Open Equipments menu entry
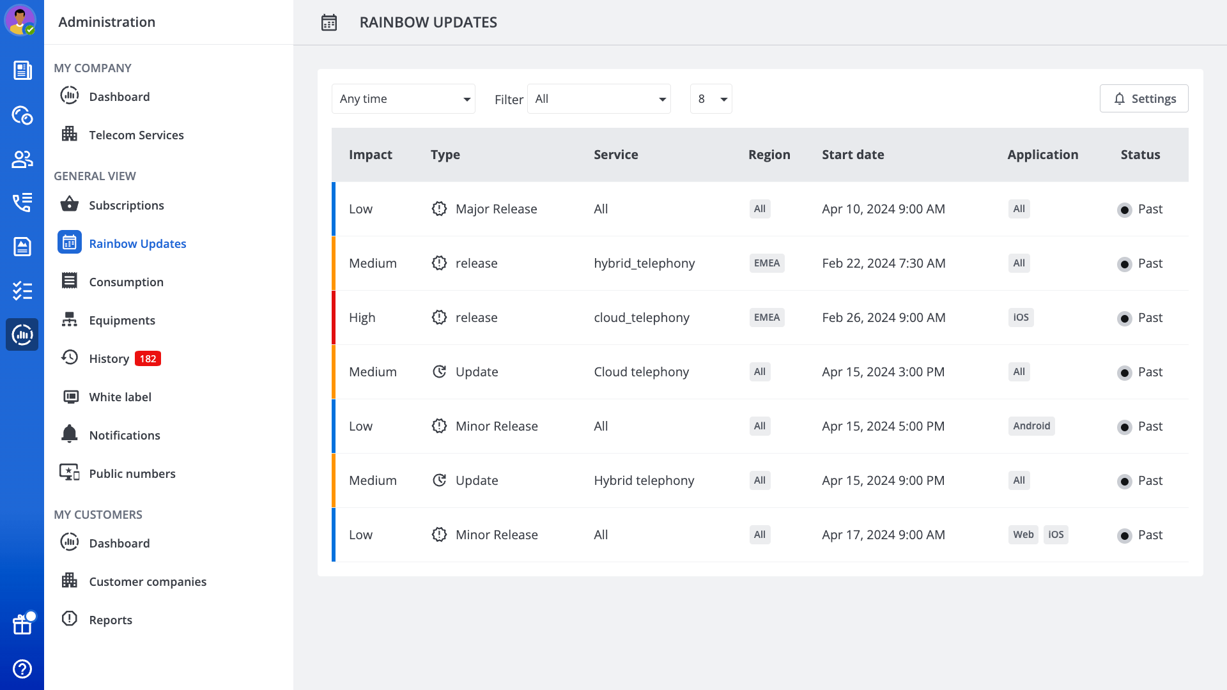The width and height of the screenshot is (1227, 690). [122, 320]
